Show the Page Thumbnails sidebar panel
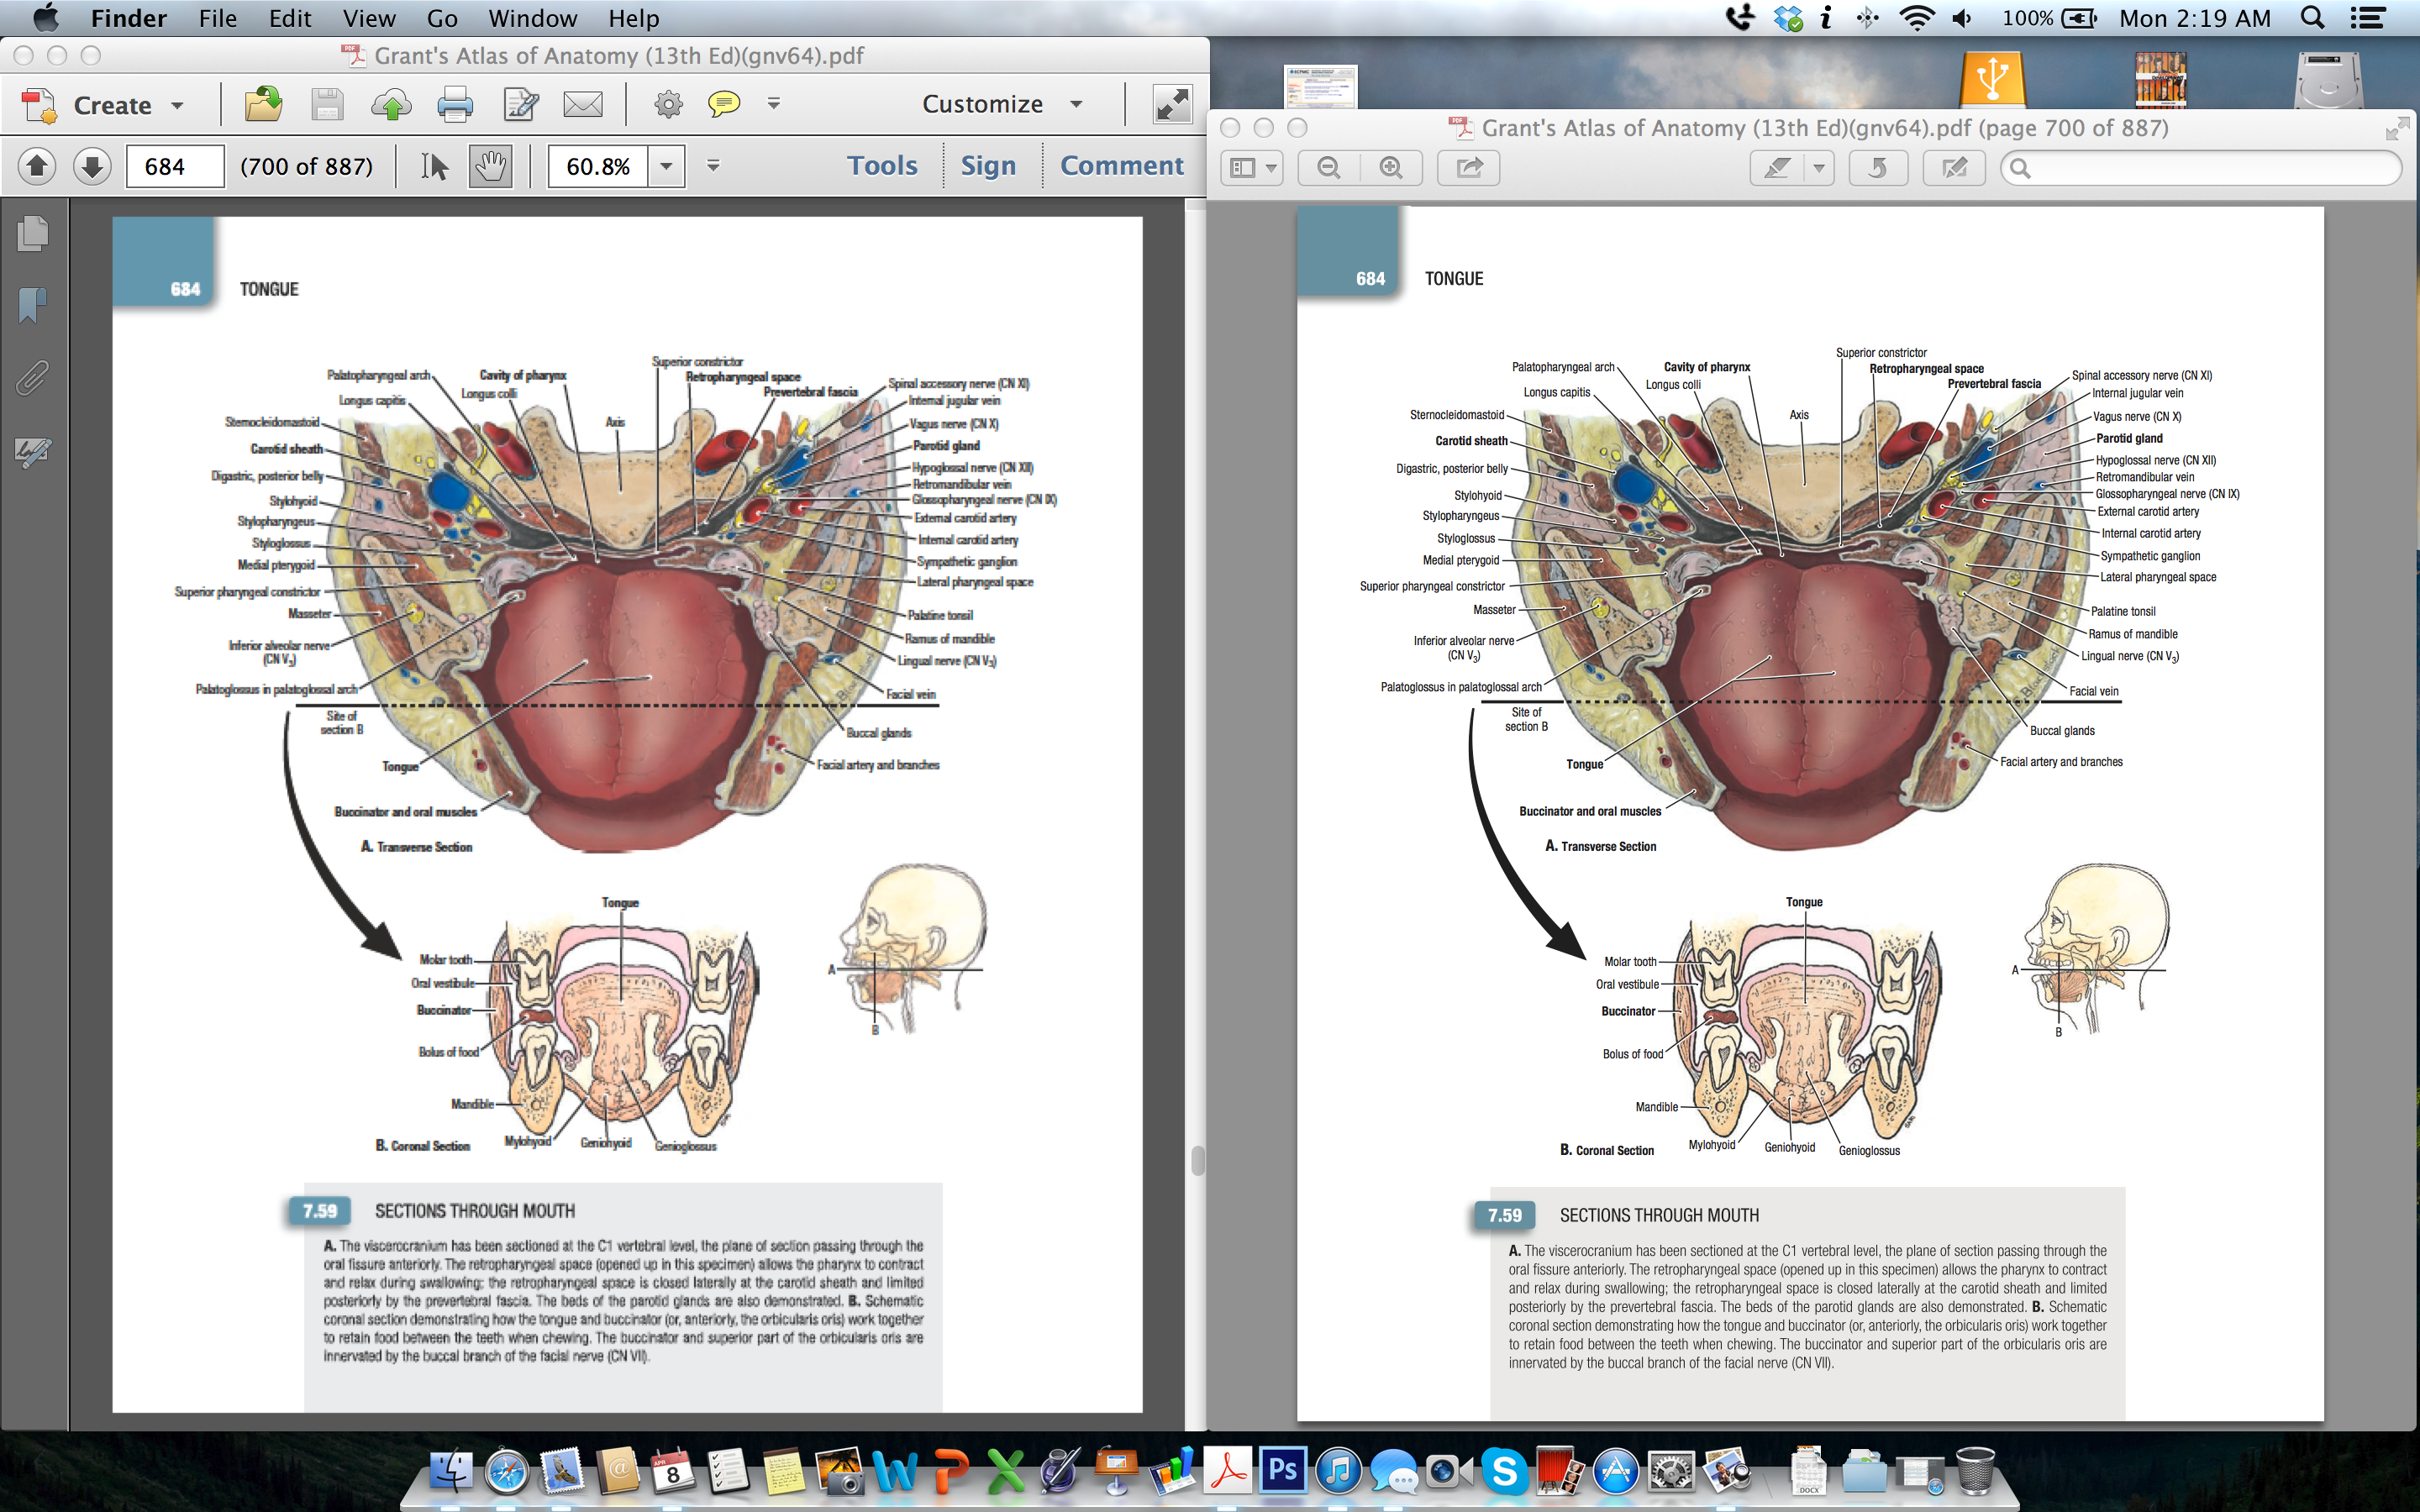 tap(33, 233)
